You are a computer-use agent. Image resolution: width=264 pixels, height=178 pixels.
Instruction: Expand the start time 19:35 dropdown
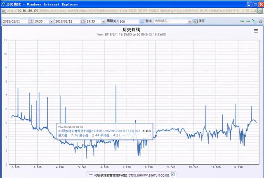click(51, 21)
